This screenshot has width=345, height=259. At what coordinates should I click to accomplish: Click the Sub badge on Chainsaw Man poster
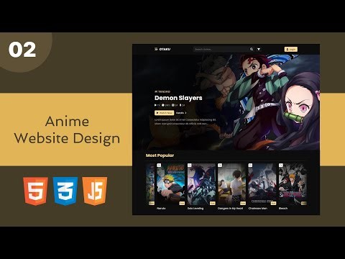click(273, 203)
